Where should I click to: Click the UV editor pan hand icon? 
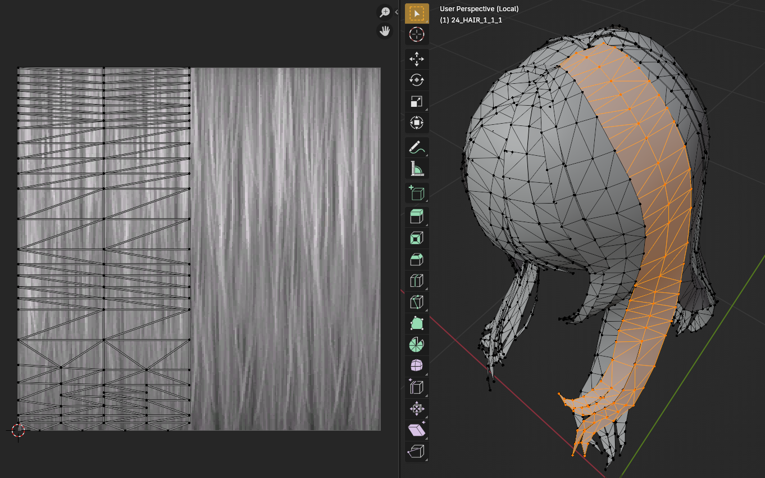(385, 31)
